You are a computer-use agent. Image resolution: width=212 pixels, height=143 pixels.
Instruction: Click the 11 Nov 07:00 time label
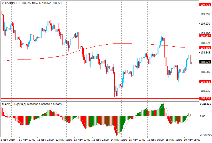click(x=27, y=140)
